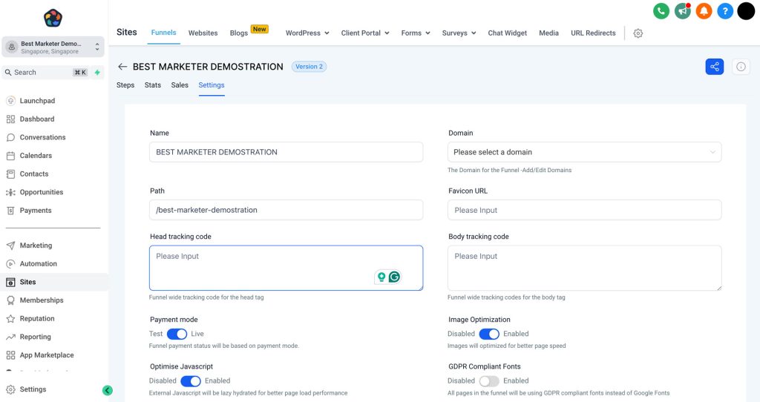Go back with the left arrow
Viewport: 760px width, 402px height.
click(x=122, y=67)
